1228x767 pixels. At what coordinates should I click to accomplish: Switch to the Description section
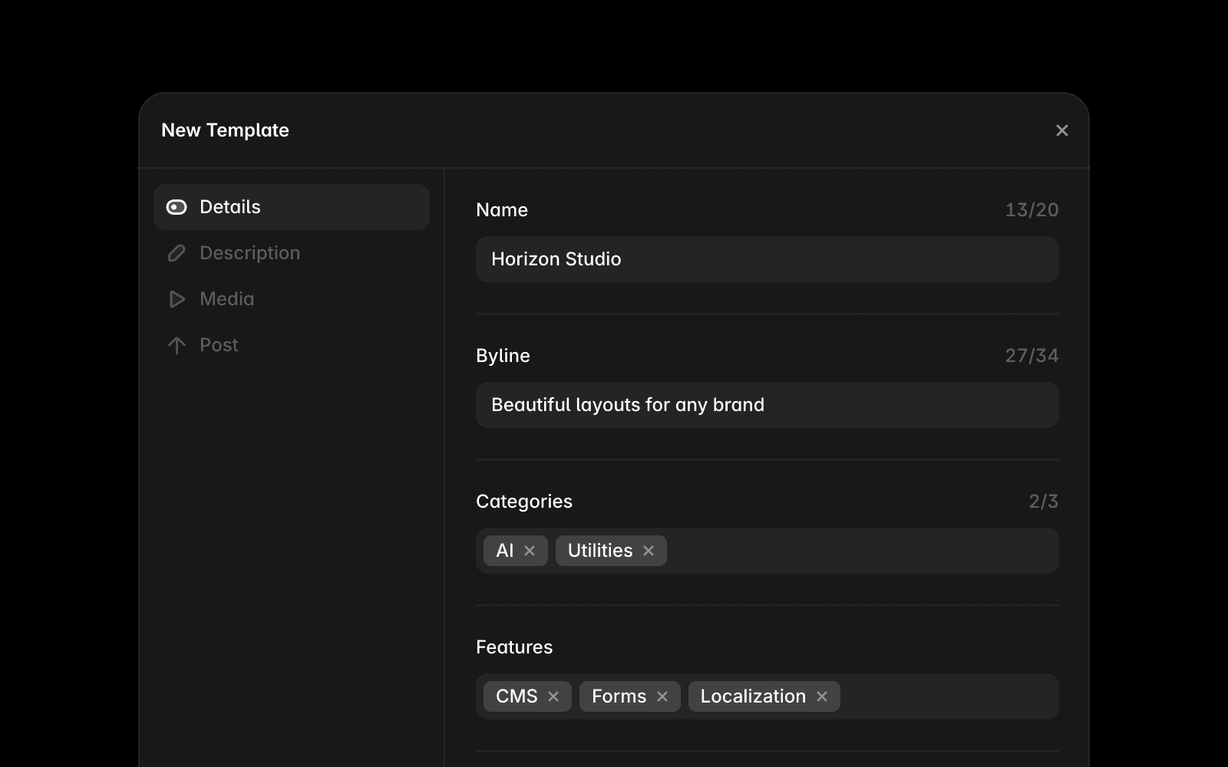tap(292, 253)
